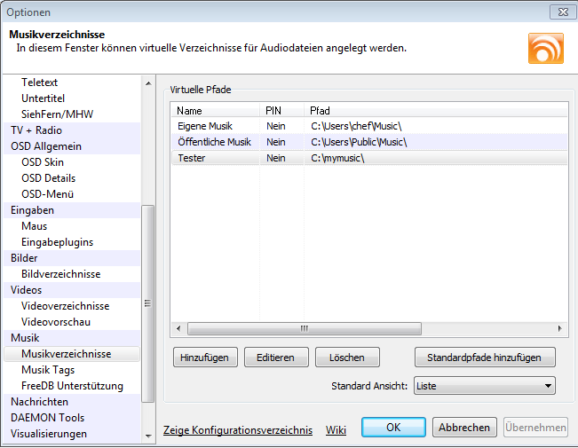Click the horizontal scrollbar right arrow
Viewport: 578px width, 448px height.
[x=561, y=327]
